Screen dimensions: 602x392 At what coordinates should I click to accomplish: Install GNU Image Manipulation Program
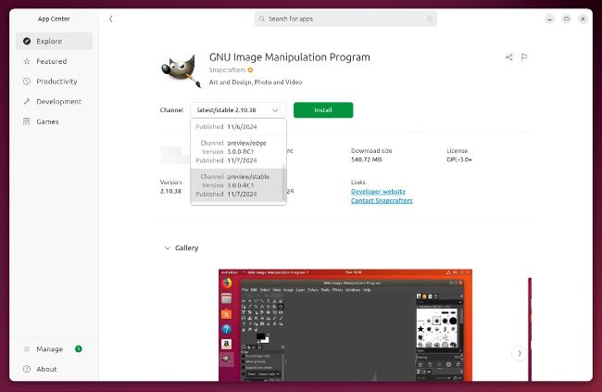point(323,110)
